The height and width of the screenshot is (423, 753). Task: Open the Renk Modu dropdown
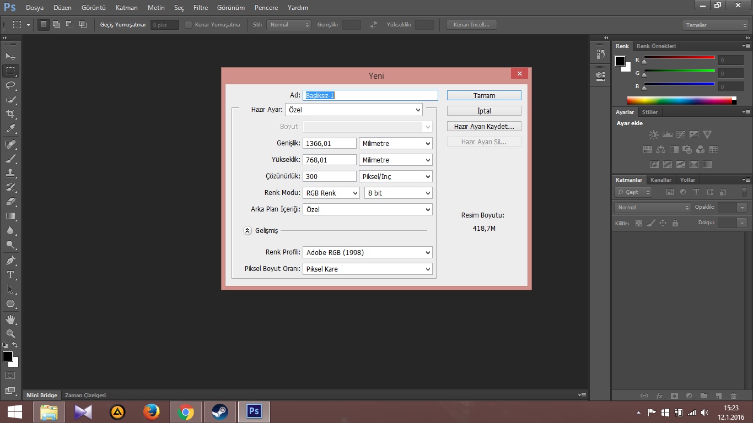[331, 193]
